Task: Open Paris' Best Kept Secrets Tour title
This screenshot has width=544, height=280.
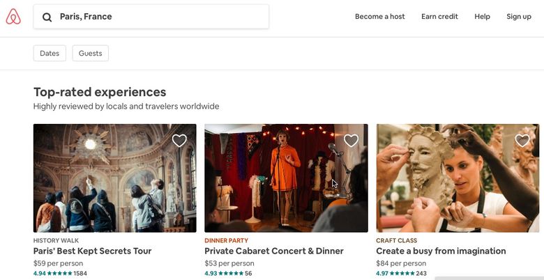Action: tap(93, 251)
